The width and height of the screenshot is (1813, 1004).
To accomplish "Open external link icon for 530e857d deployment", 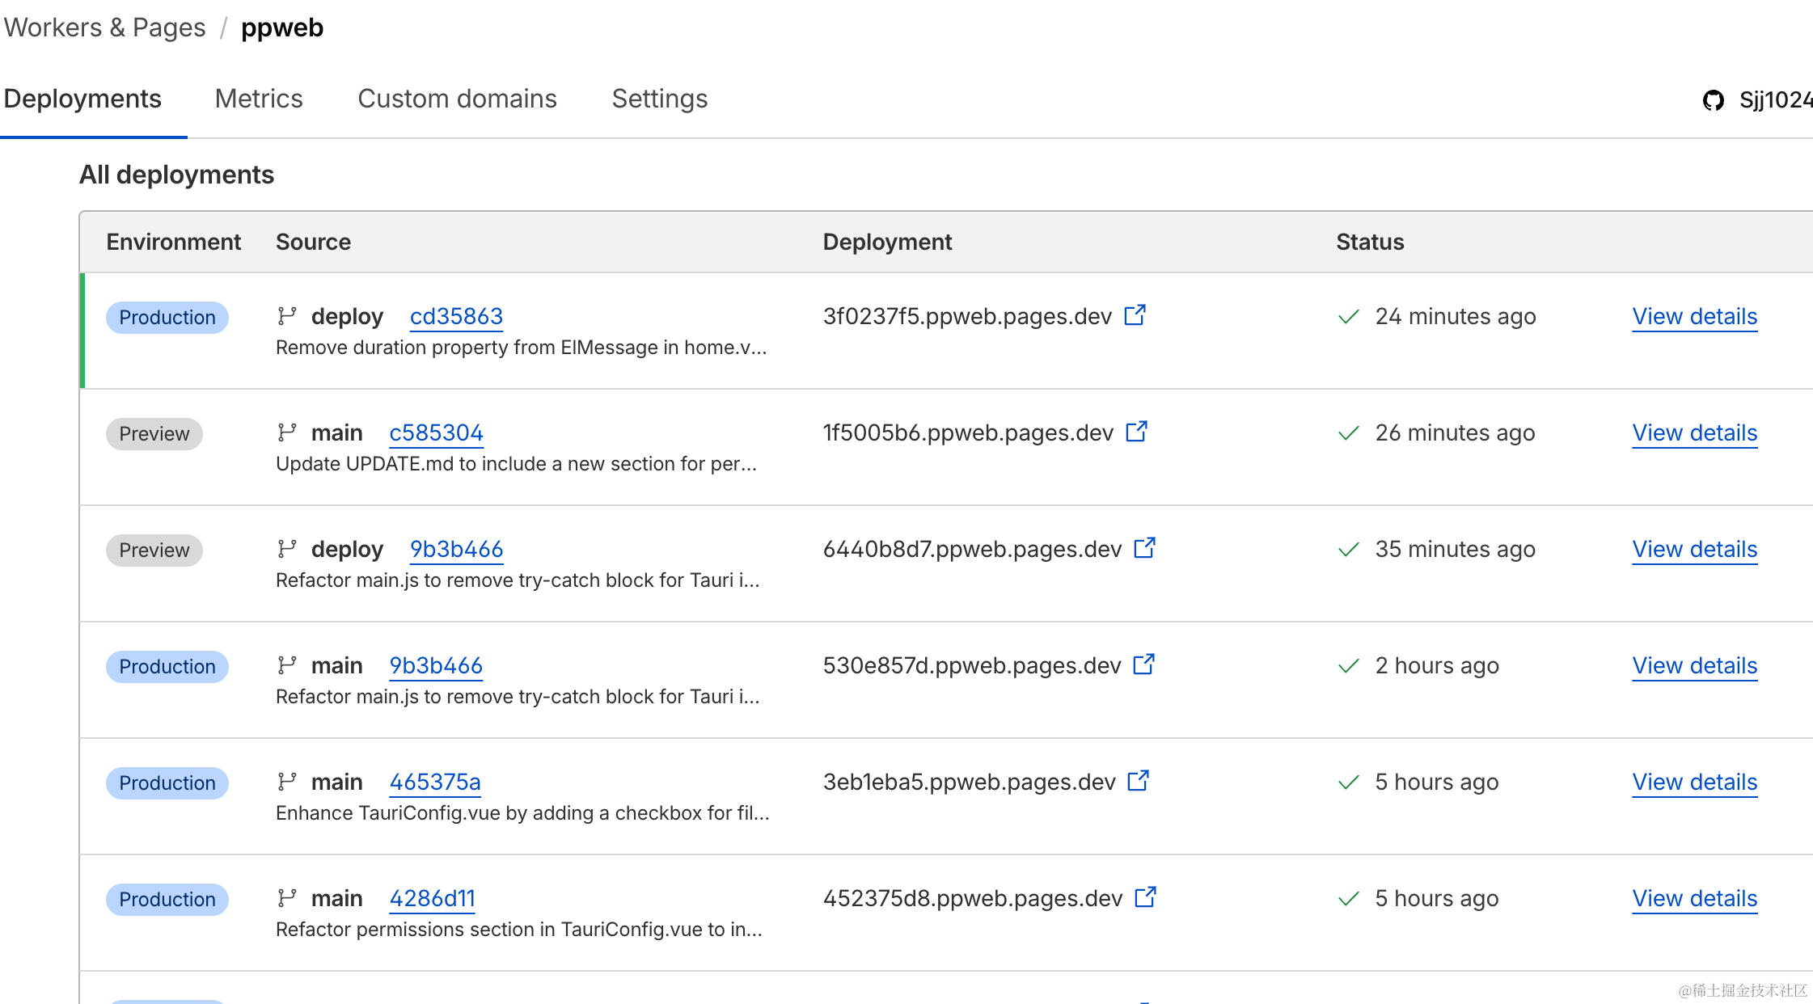I will 1143,664.
